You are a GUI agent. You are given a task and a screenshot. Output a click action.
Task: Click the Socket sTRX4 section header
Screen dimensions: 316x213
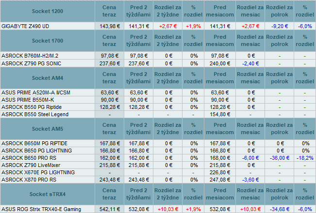48,194
